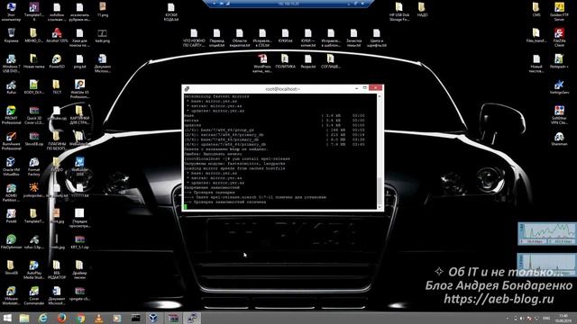
Task: Open AutoPlay Media Studio shortcut
Action: (x=34, y=270)
